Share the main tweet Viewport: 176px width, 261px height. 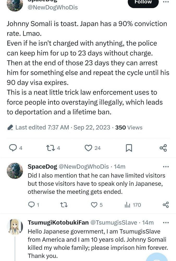[x=163, y=148]
